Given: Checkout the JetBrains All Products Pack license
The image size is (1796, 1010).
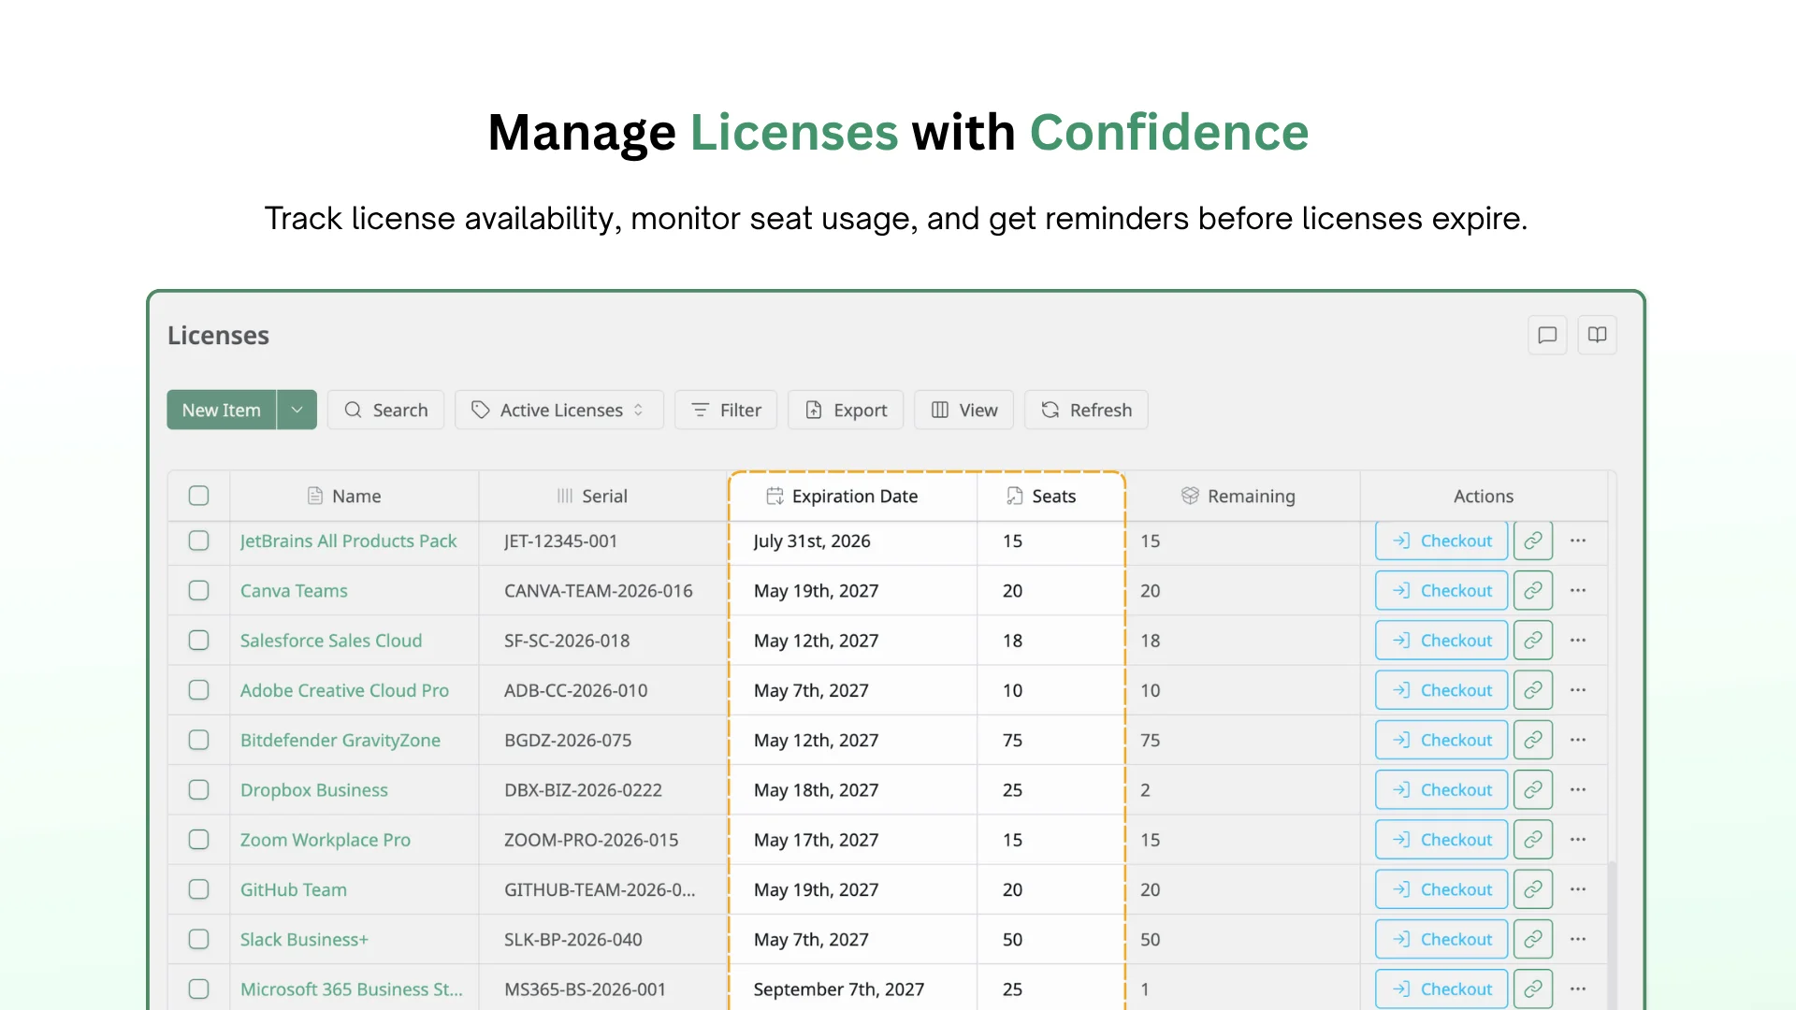Looking at the screenshot, I should pyautogui.click(x=1441, y=541).
